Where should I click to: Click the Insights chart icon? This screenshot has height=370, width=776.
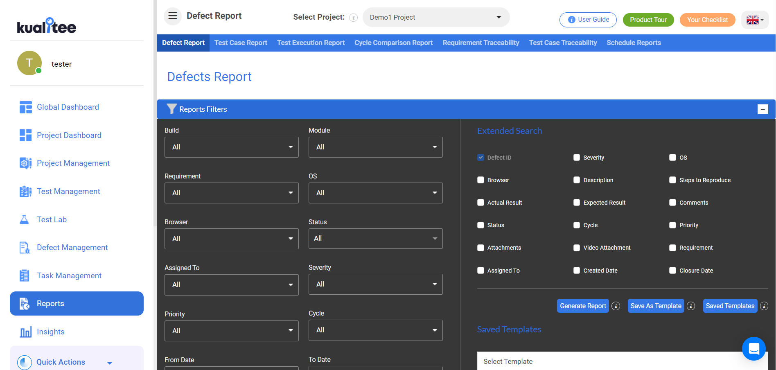pyautogui.click(x=25, y=332)
